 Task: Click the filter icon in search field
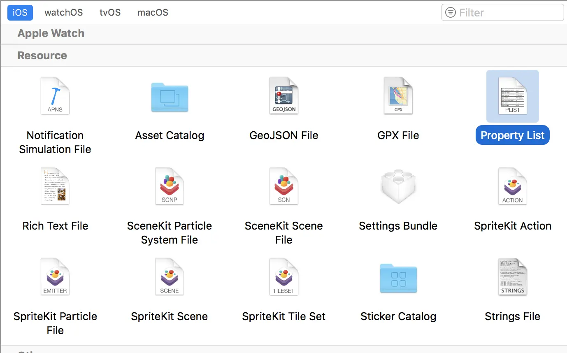pos(451,13)
